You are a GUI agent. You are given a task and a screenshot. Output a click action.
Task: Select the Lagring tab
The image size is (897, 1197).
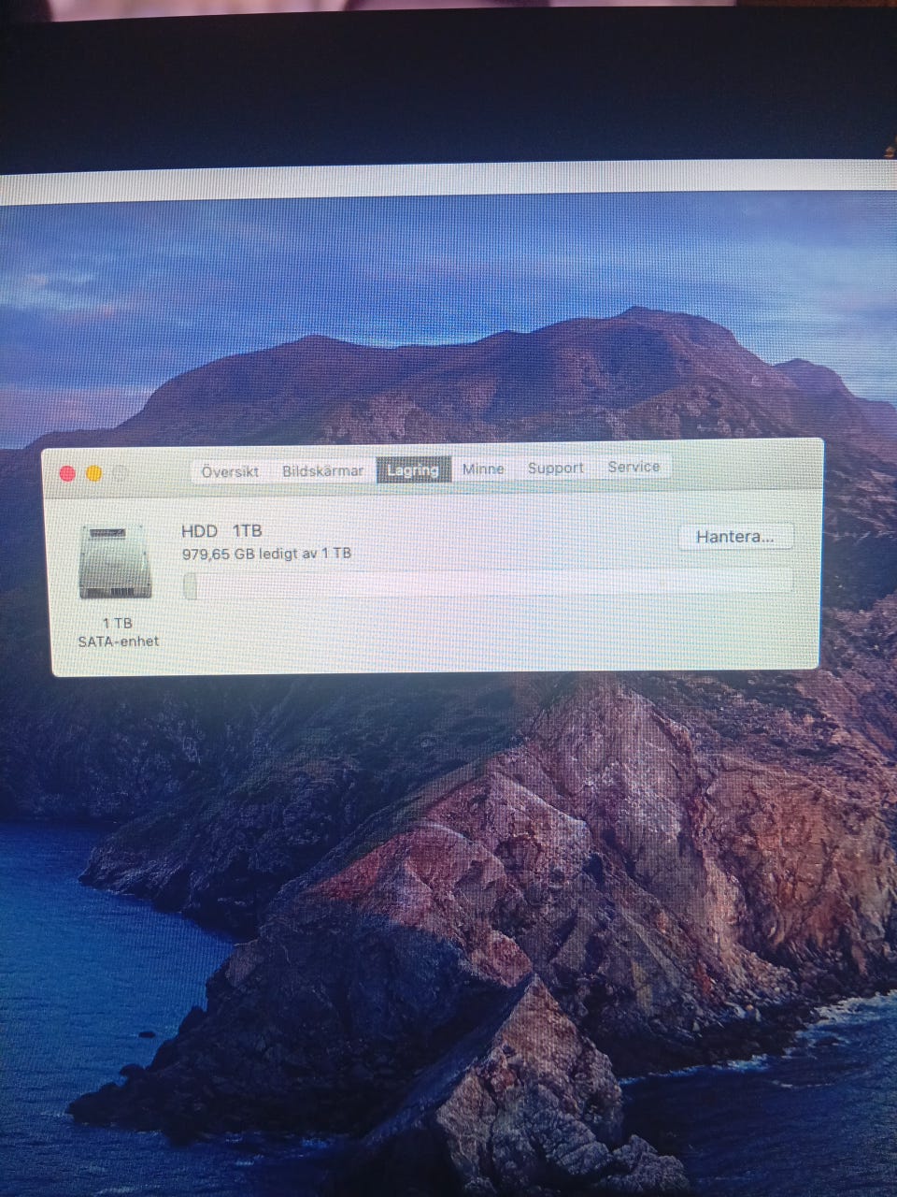pos(413,470)
